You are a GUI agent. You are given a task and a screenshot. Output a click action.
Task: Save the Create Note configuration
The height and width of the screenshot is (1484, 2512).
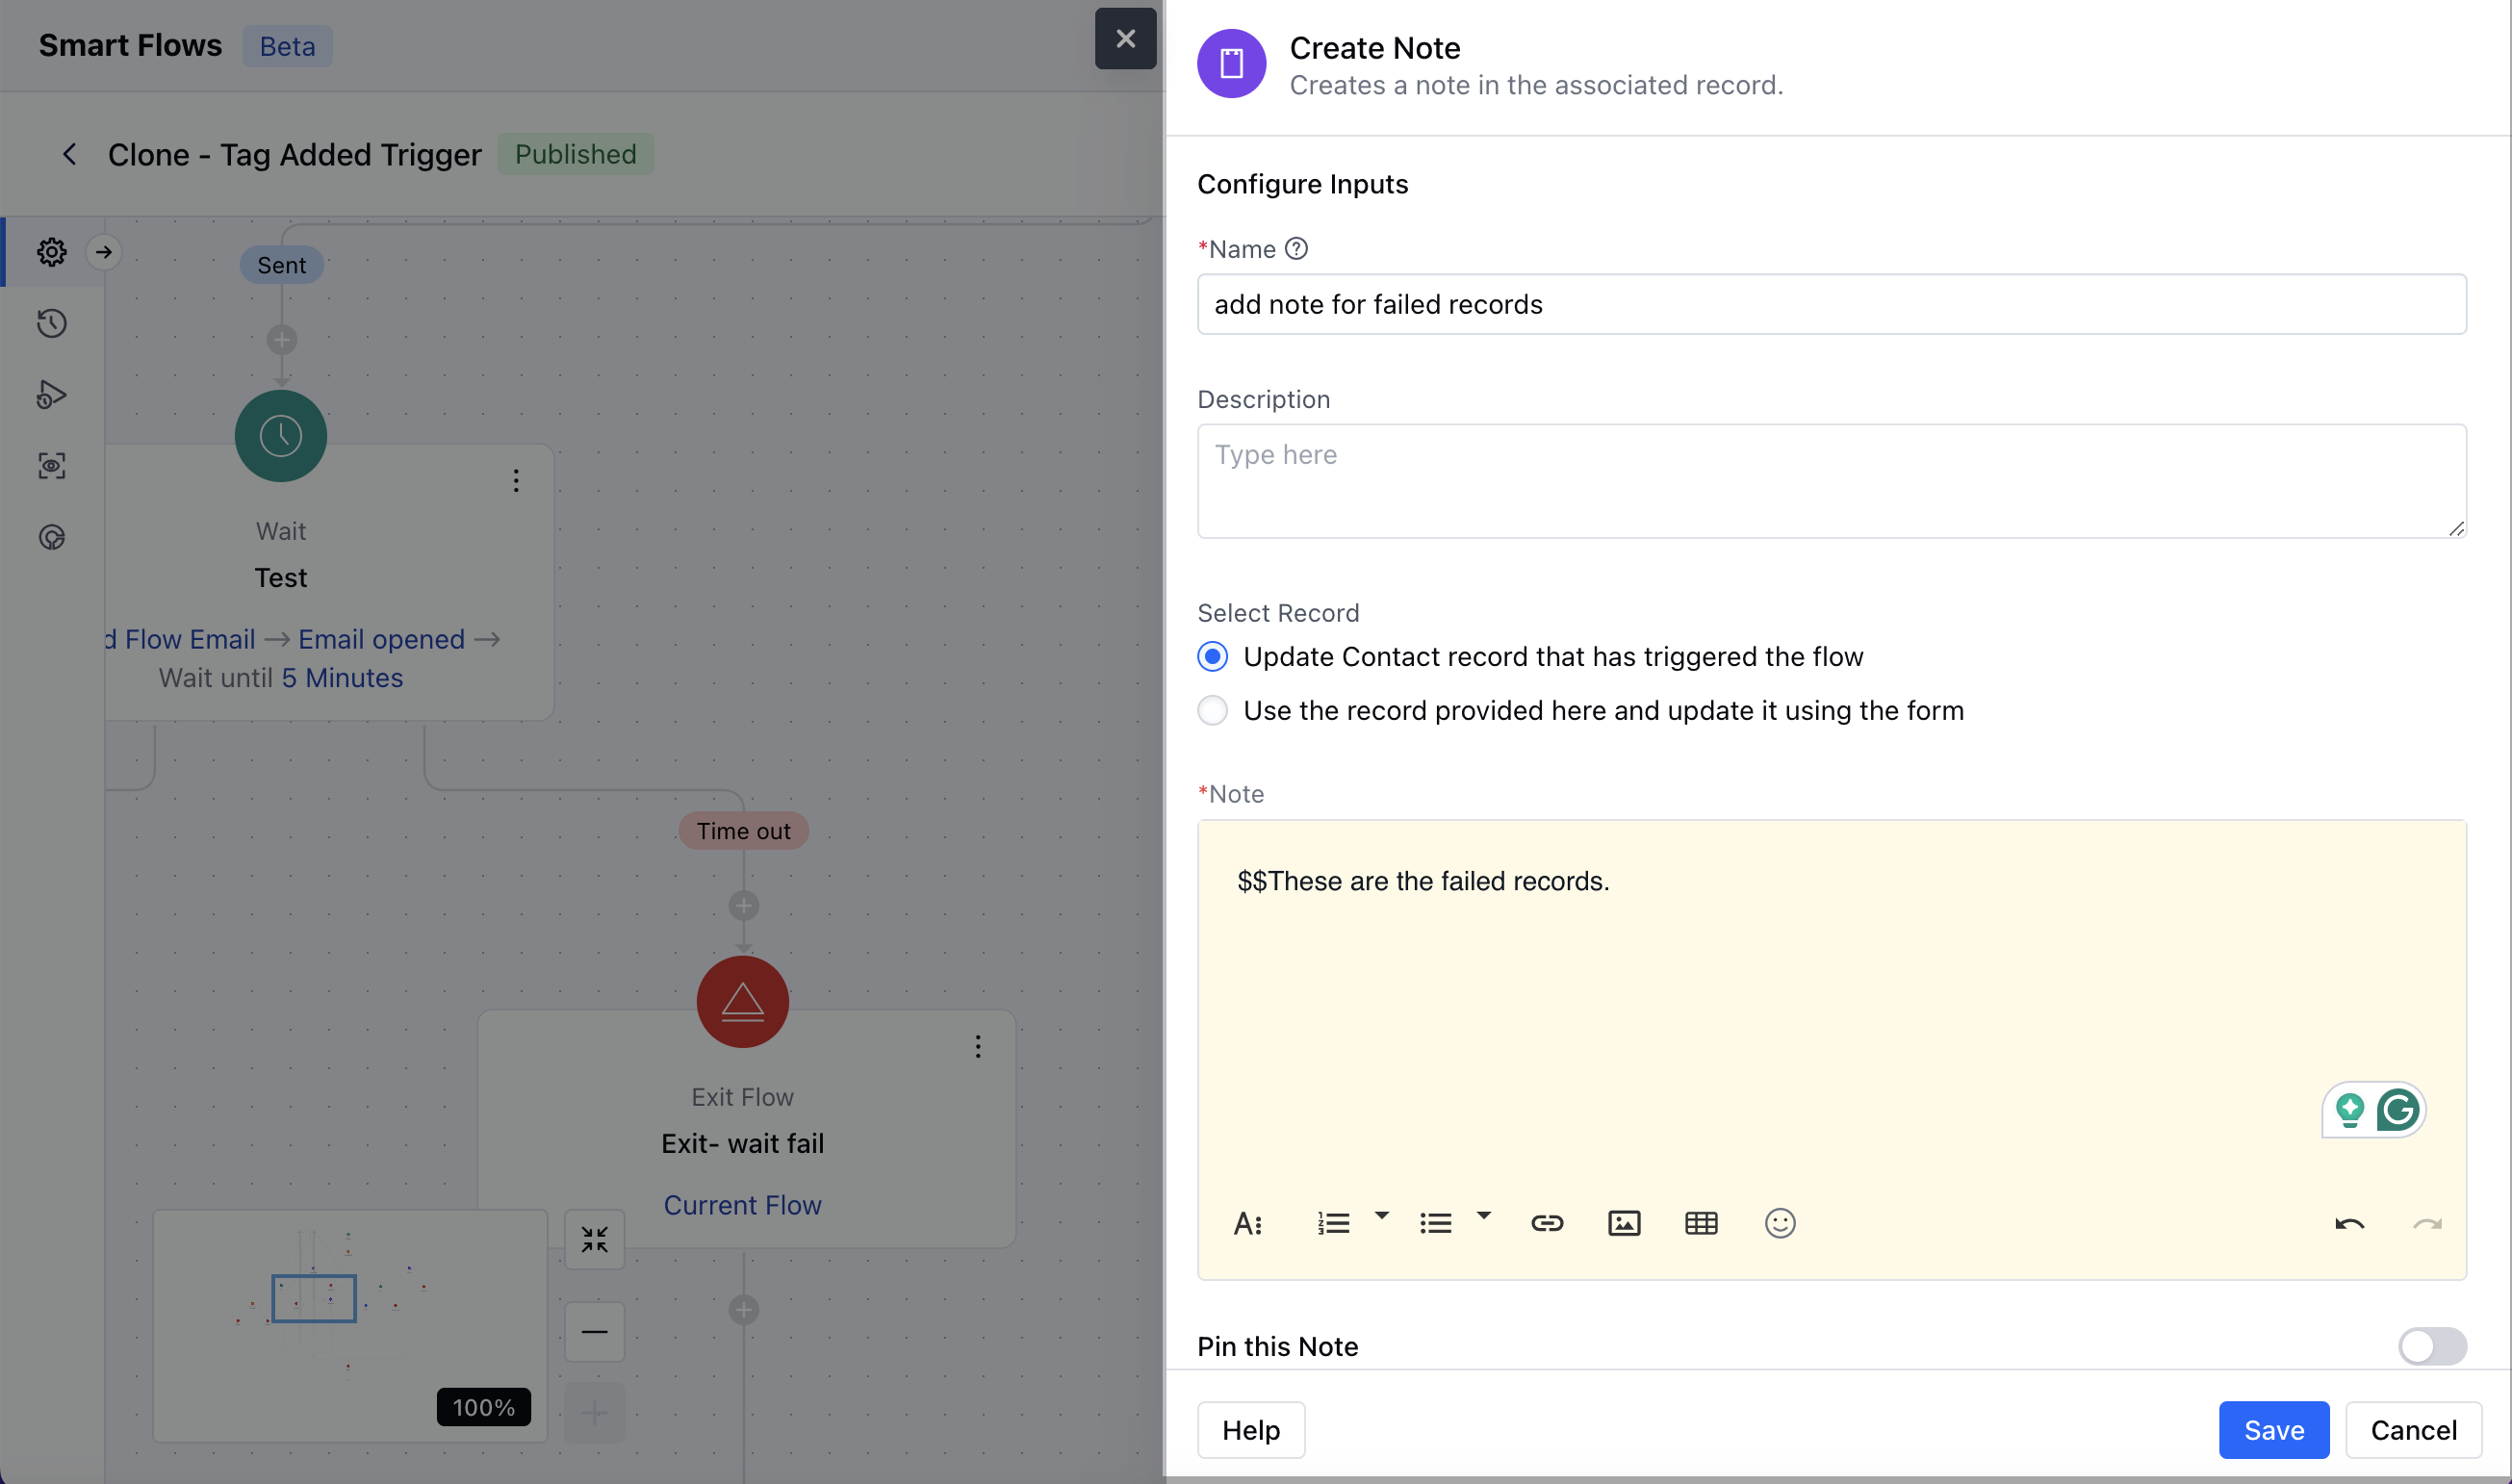pos(2273,1430)
